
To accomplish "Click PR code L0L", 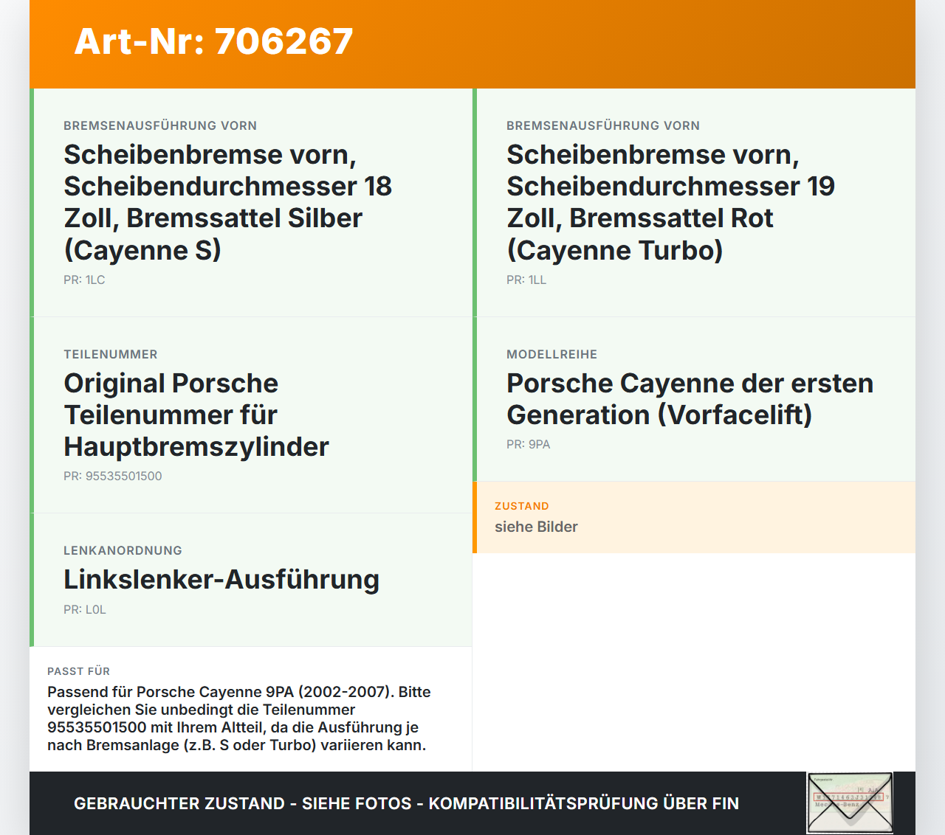I will point(85,609).
